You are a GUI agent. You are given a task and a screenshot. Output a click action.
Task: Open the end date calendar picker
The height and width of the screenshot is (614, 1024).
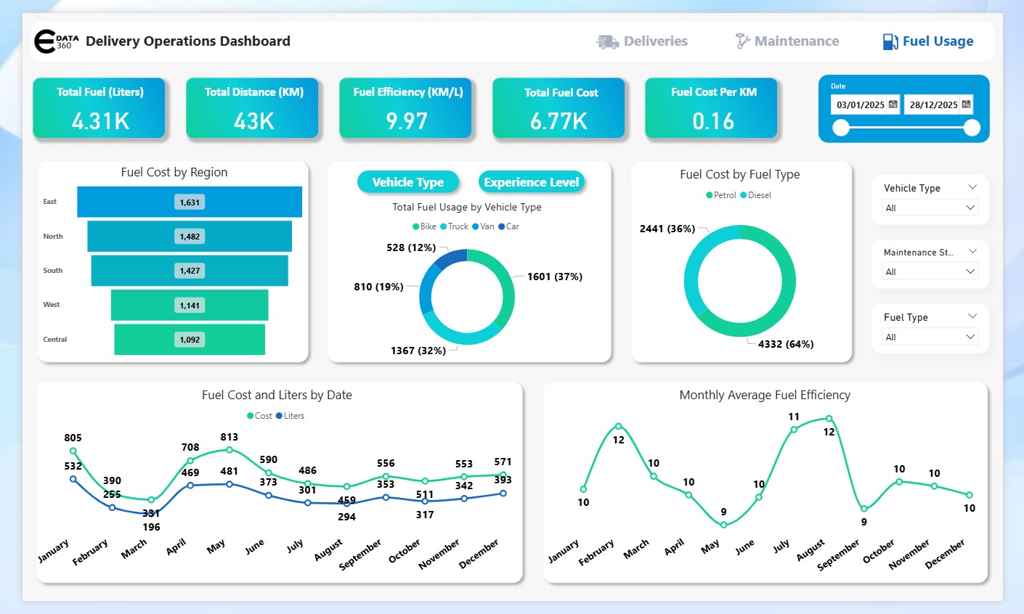point(966,105)
